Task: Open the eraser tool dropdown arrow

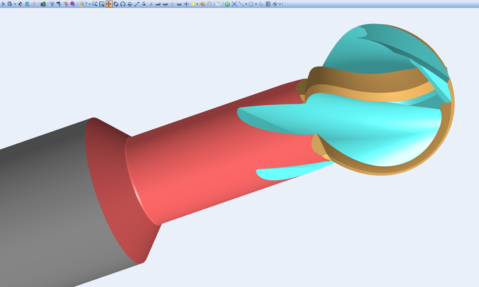Action: [x=280, y=4]
